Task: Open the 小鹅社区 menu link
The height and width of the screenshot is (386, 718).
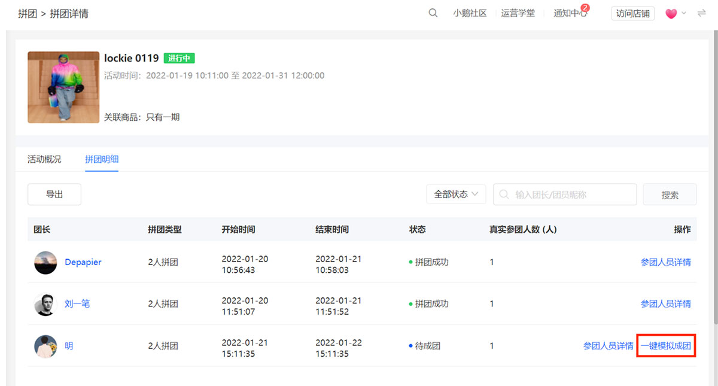Action: 470,13
